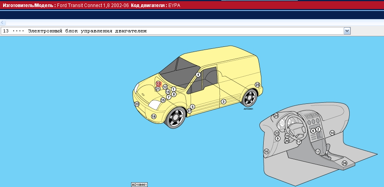384x187 pixels.
Task: Select marker 26 on the floor console
Action: click(x=345, y=163)
